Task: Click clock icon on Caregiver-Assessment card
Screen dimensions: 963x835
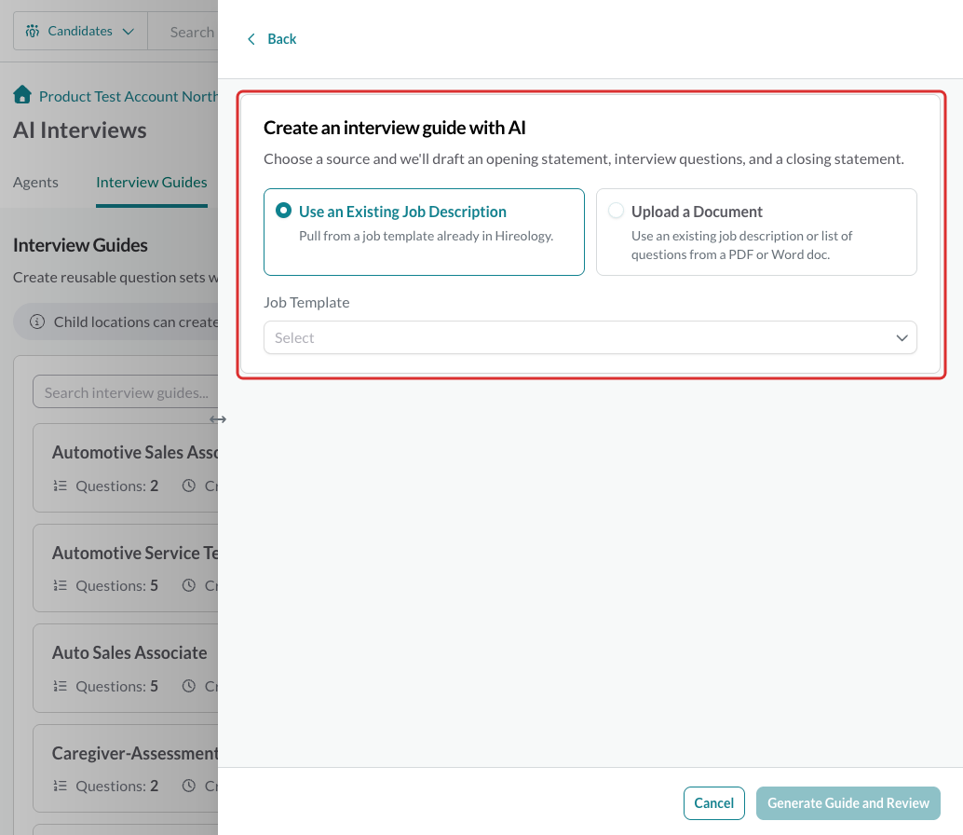Action: (188, 786)
